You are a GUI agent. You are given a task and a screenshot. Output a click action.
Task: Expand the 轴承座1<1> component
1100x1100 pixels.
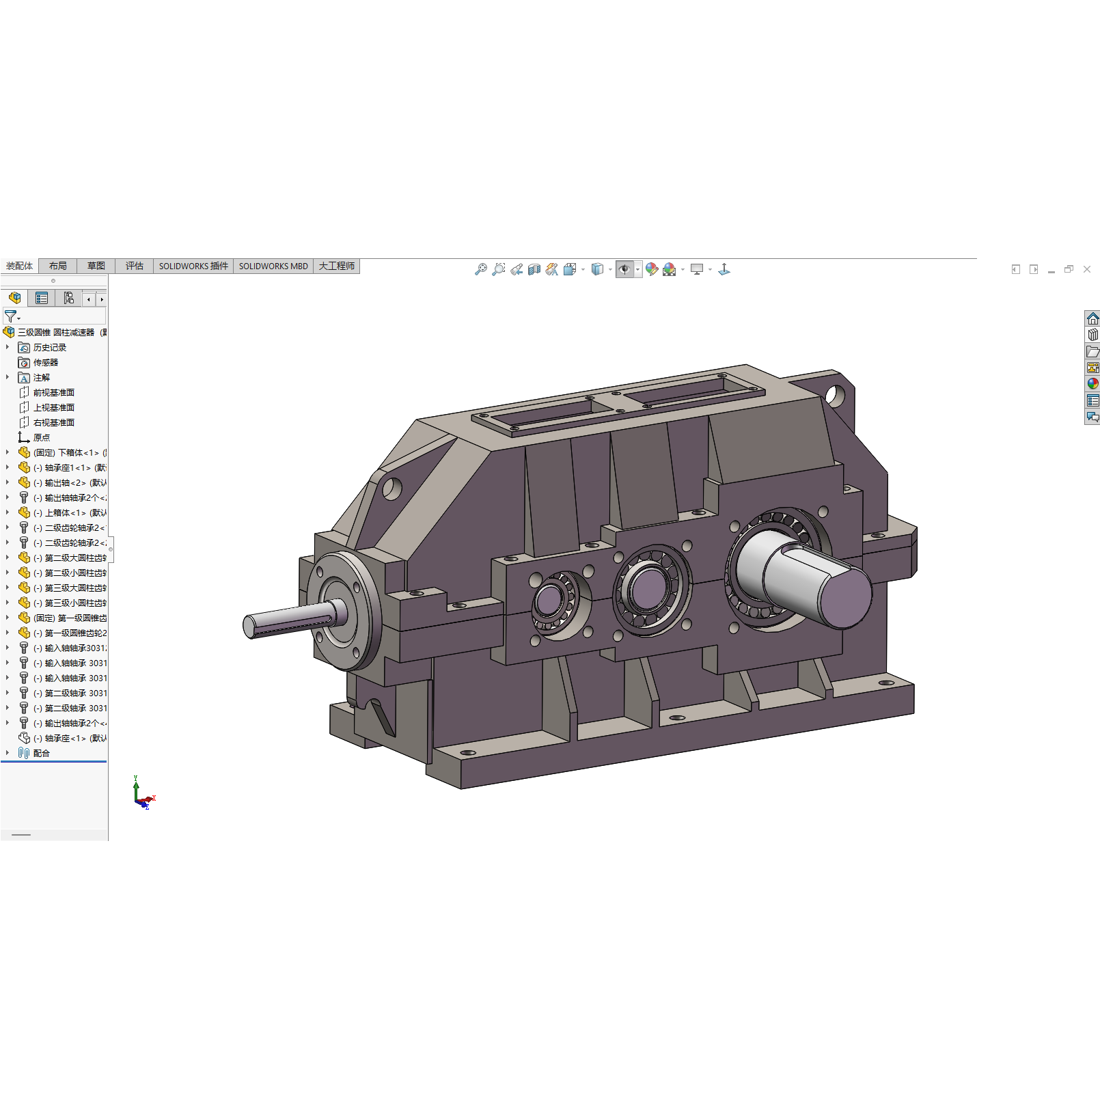tap(8, 467)
